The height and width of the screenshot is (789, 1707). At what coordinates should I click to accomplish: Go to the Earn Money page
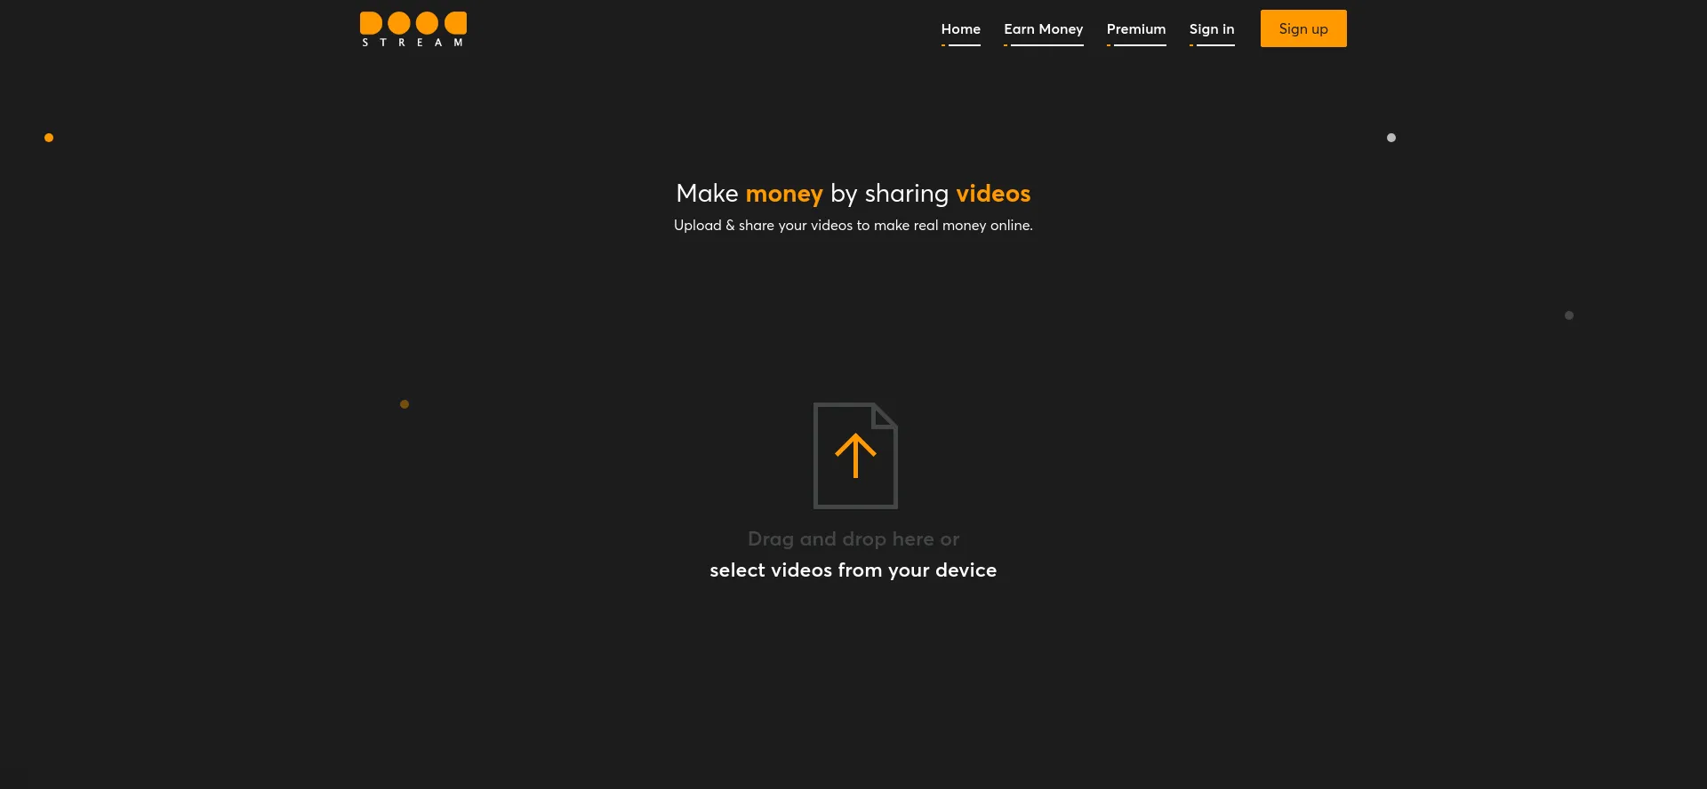[x=1043, y=29]
